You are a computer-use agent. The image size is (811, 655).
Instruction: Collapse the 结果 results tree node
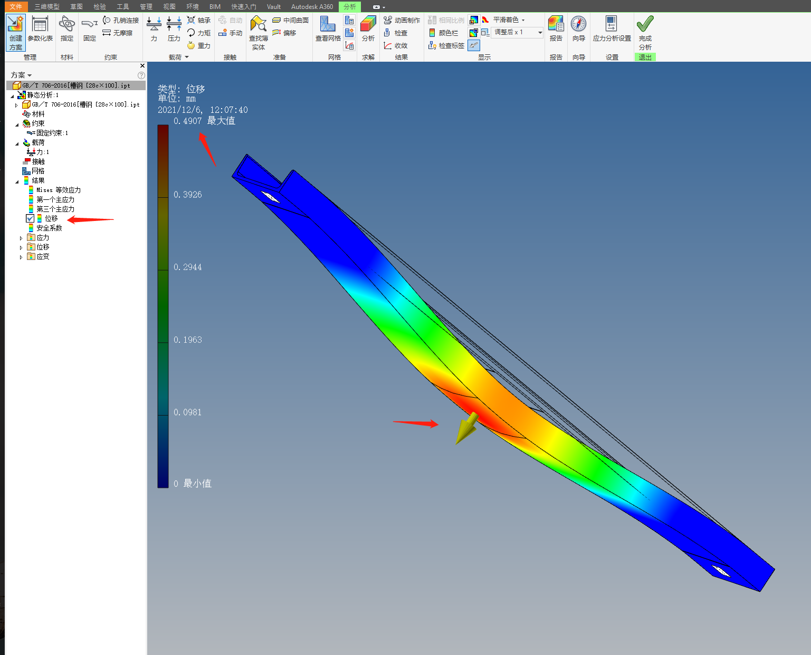[x=17, y=181]
